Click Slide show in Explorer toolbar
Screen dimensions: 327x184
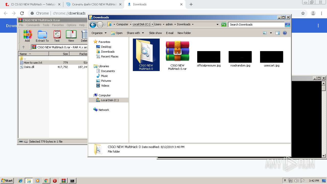pyautogui.click(x=155, y=33)
